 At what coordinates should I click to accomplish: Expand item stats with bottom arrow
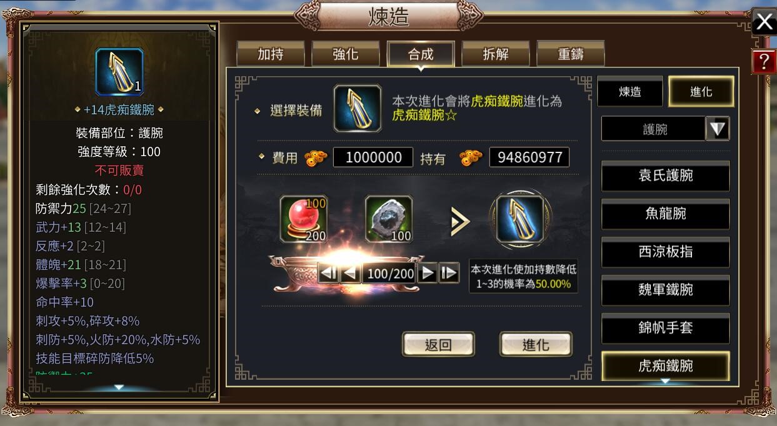coord(119,387)
